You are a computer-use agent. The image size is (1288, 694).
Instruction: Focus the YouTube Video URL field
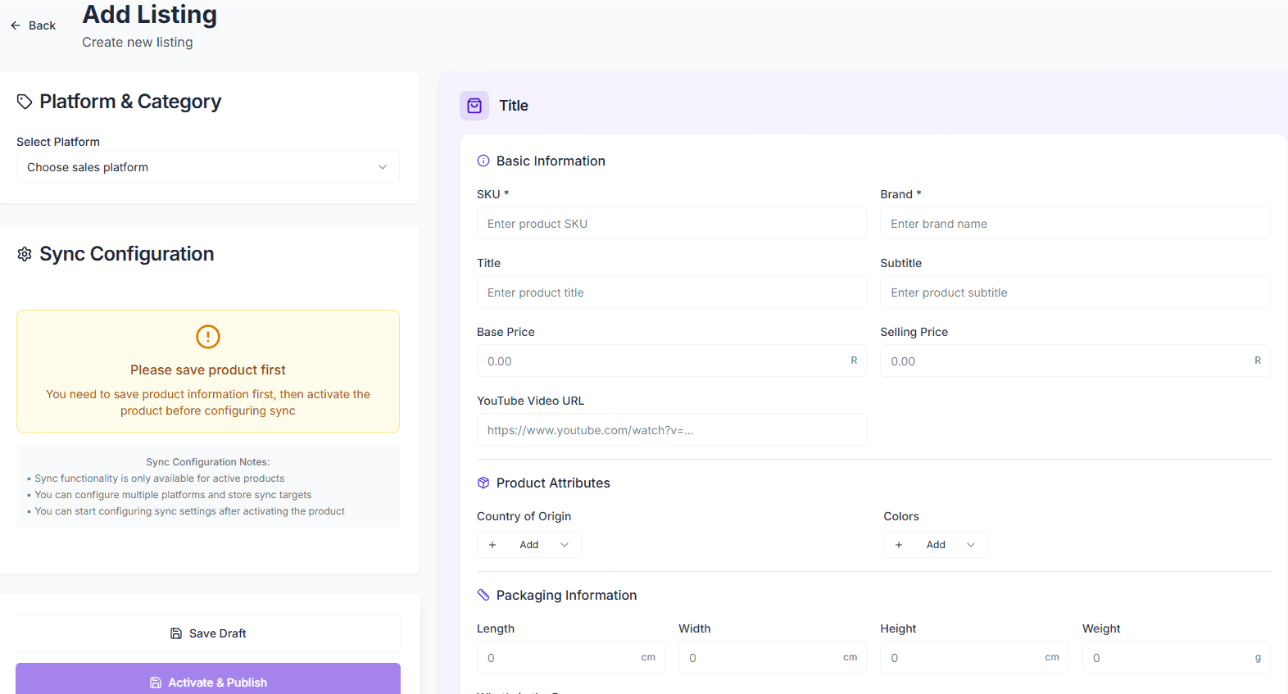(671, 430)
